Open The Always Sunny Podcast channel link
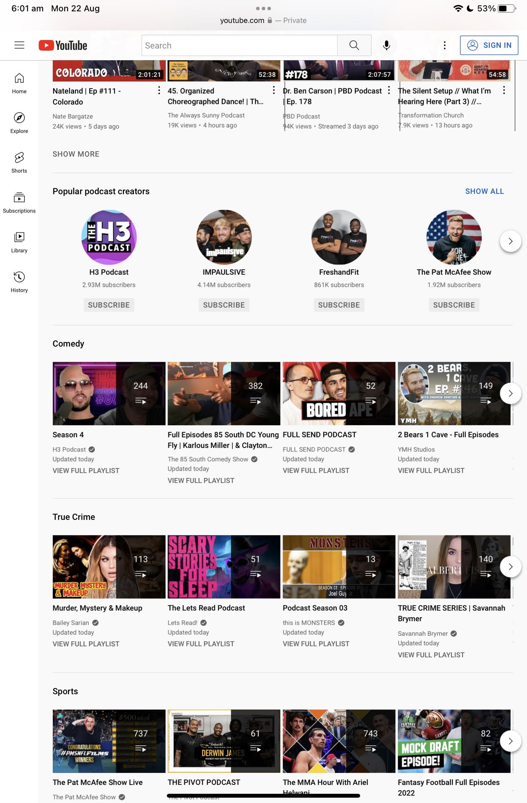 tap(206, 115)
